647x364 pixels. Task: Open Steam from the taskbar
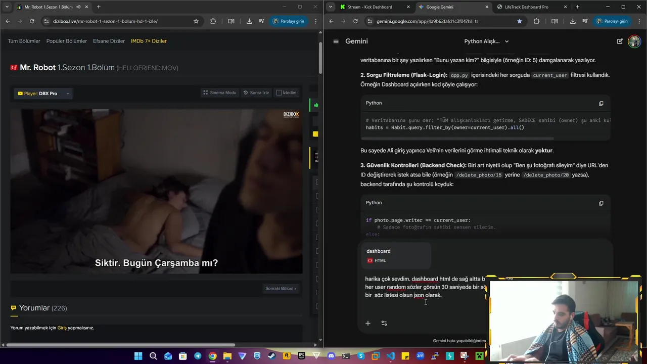pos(272,356)
